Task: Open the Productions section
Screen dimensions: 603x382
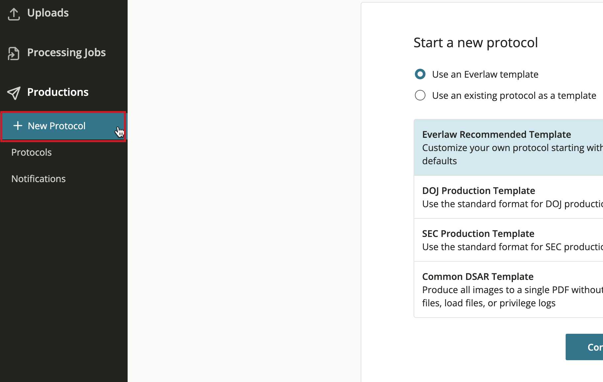Action: 58,92
